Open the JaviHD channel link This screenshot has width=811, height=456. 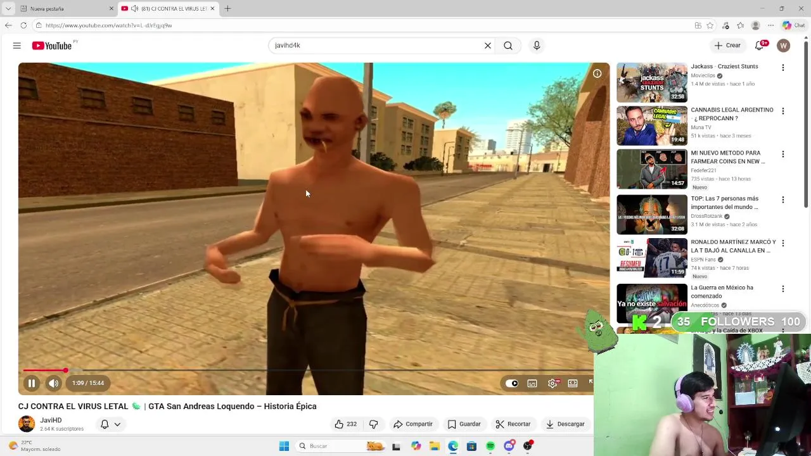[51, 420]
